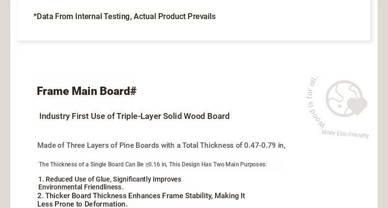Click point 2 'Thicker Board Thickness Enhances' line
This screenshot has width=388, height=208.
point(141,196)
